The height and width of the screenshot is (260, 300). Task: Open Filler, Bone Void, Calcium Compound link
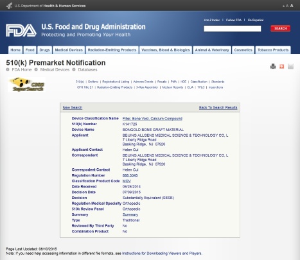pos(152,119)
